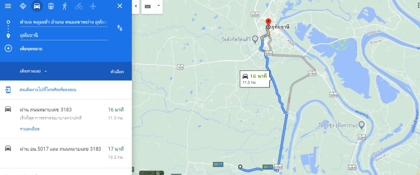Open รายละเอียด for the 3183 route

point(30,129)
